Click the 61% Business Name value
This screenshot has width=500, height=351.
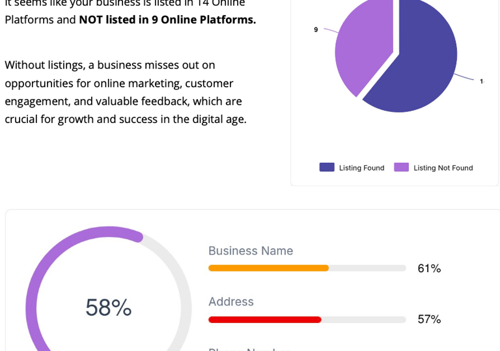tap(429, 268)
